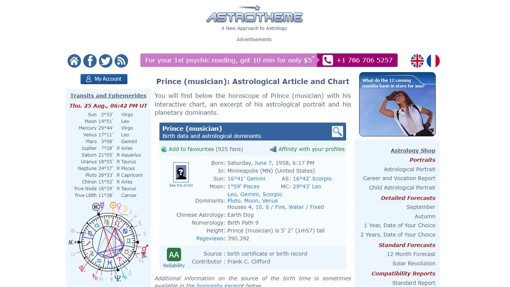The width and height of the screenshot is (510, 287).
Task: Open Sun 16°41' Gemini link
Action: 246,179
